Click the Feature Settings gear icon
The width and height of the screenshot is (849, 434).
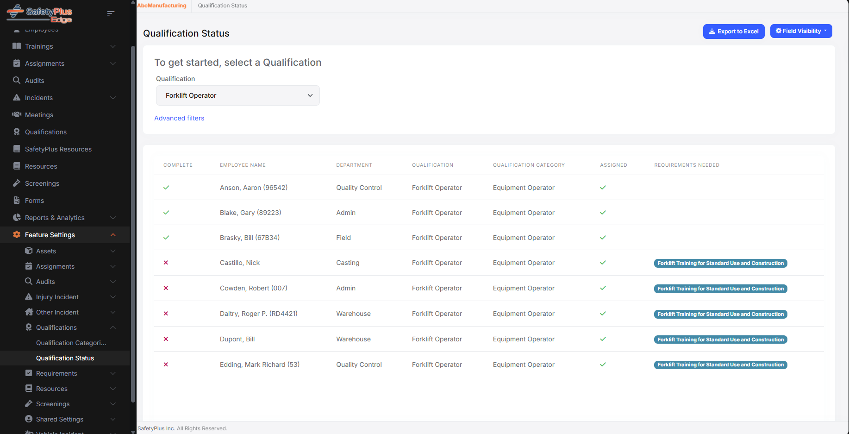tap(17, 234)
